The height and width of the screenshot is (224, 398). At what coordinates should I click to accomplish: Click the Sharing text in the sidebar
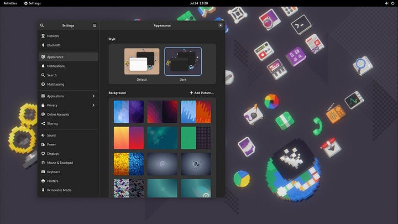(x=53, y=124)
